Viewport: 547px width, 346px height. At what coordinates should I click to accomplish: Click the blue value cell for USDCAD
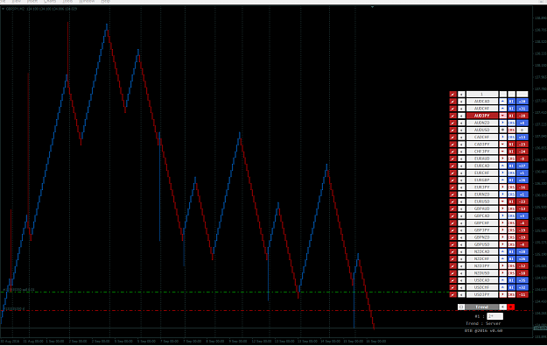coord(522,280)
